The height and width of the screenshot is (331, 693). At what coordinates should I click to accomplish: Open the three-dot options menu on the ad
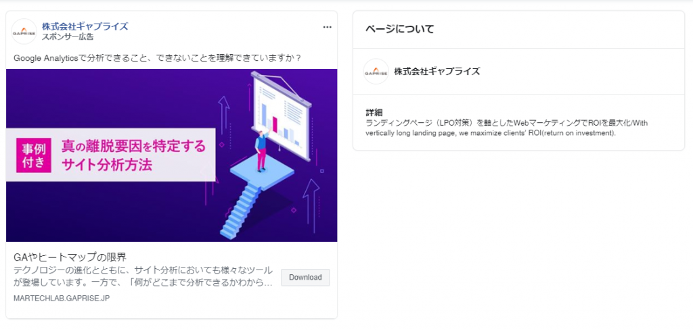327,27
